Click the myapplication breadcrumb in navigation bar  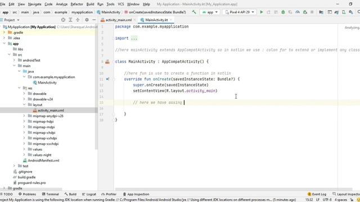pos(82,12)
